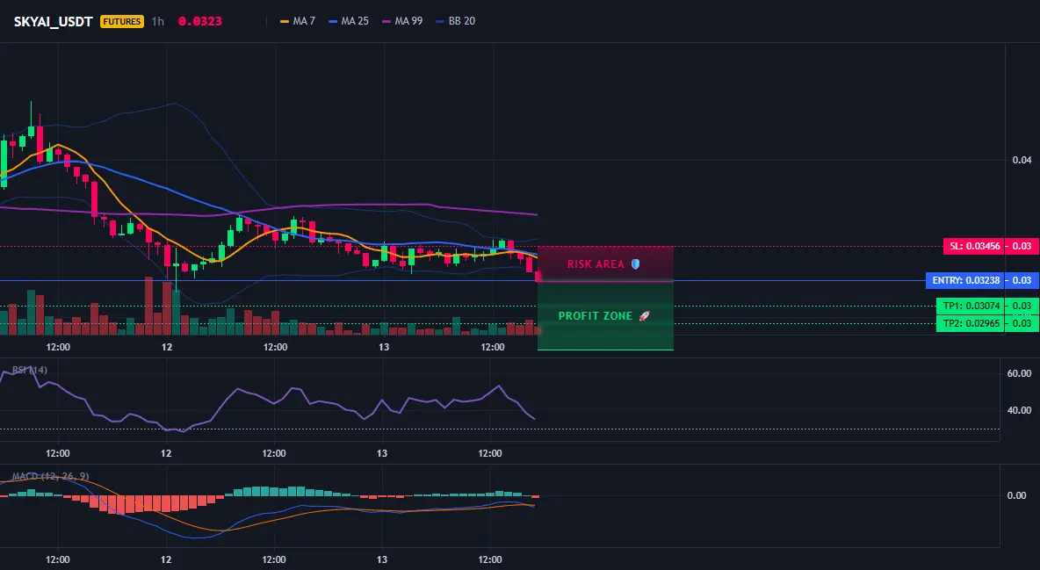Image resolution: width=1040 pixels, height=570 pixels.
Task: Click the FUTURES badge next to the symbol
Action: coord(121,21)
